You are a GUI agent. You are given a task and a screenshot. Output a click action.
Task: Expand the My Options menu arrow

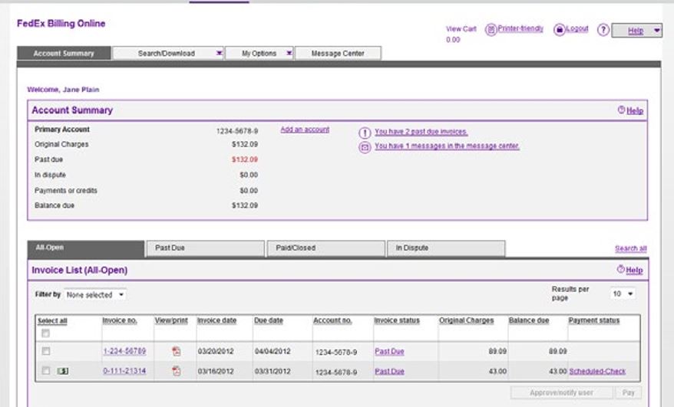click(x=289, y=53)
